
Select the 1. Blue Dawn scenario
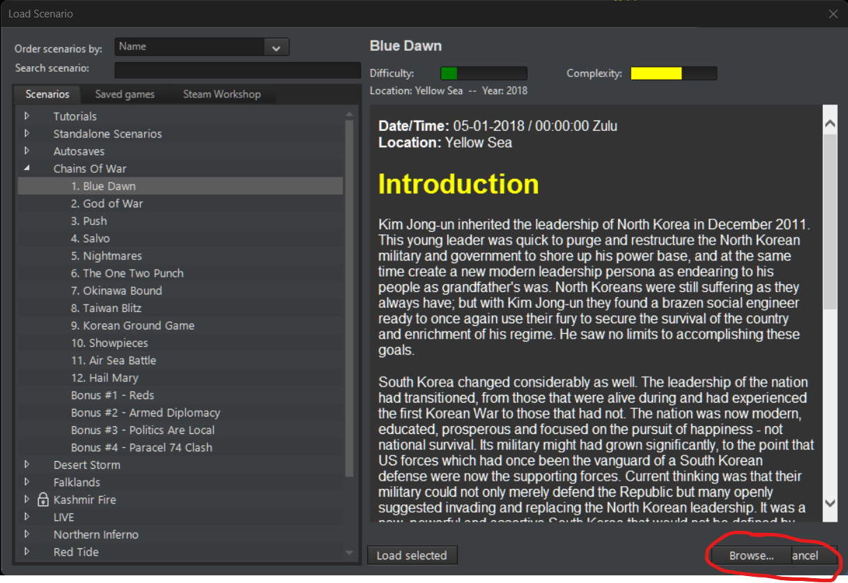(180, 186)
